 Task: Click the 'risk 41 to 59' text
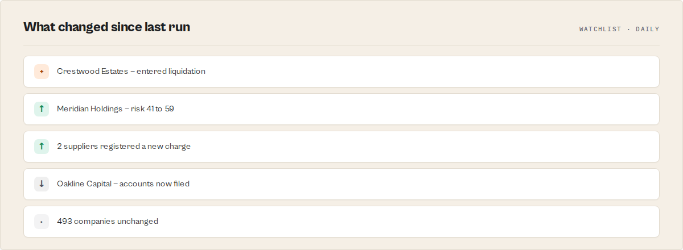point(153,109)
